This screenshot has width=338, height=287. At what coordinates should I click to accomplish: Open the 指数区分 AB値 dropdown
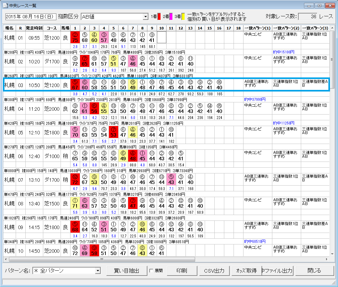click(x=146, y=17)
